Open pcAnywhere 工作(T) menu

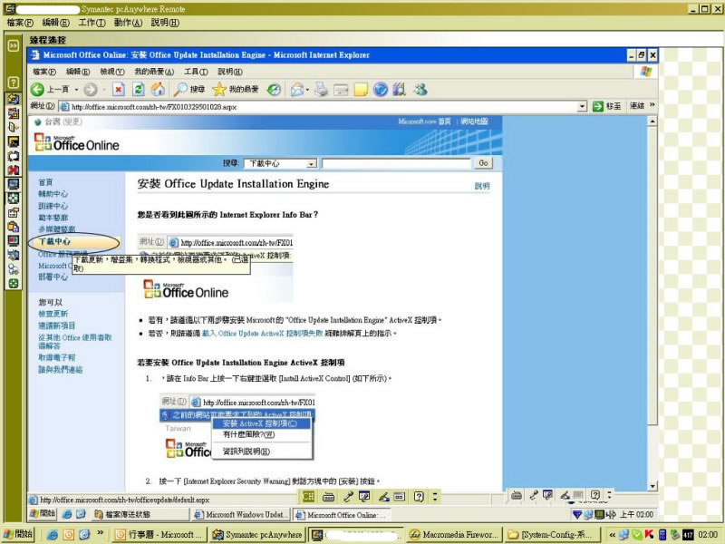click(92, 22)
